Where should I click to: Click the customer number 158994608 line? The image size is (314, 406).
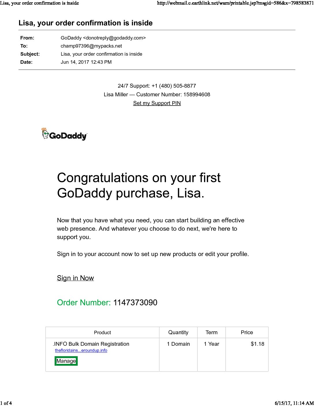[x=157, y=95]
